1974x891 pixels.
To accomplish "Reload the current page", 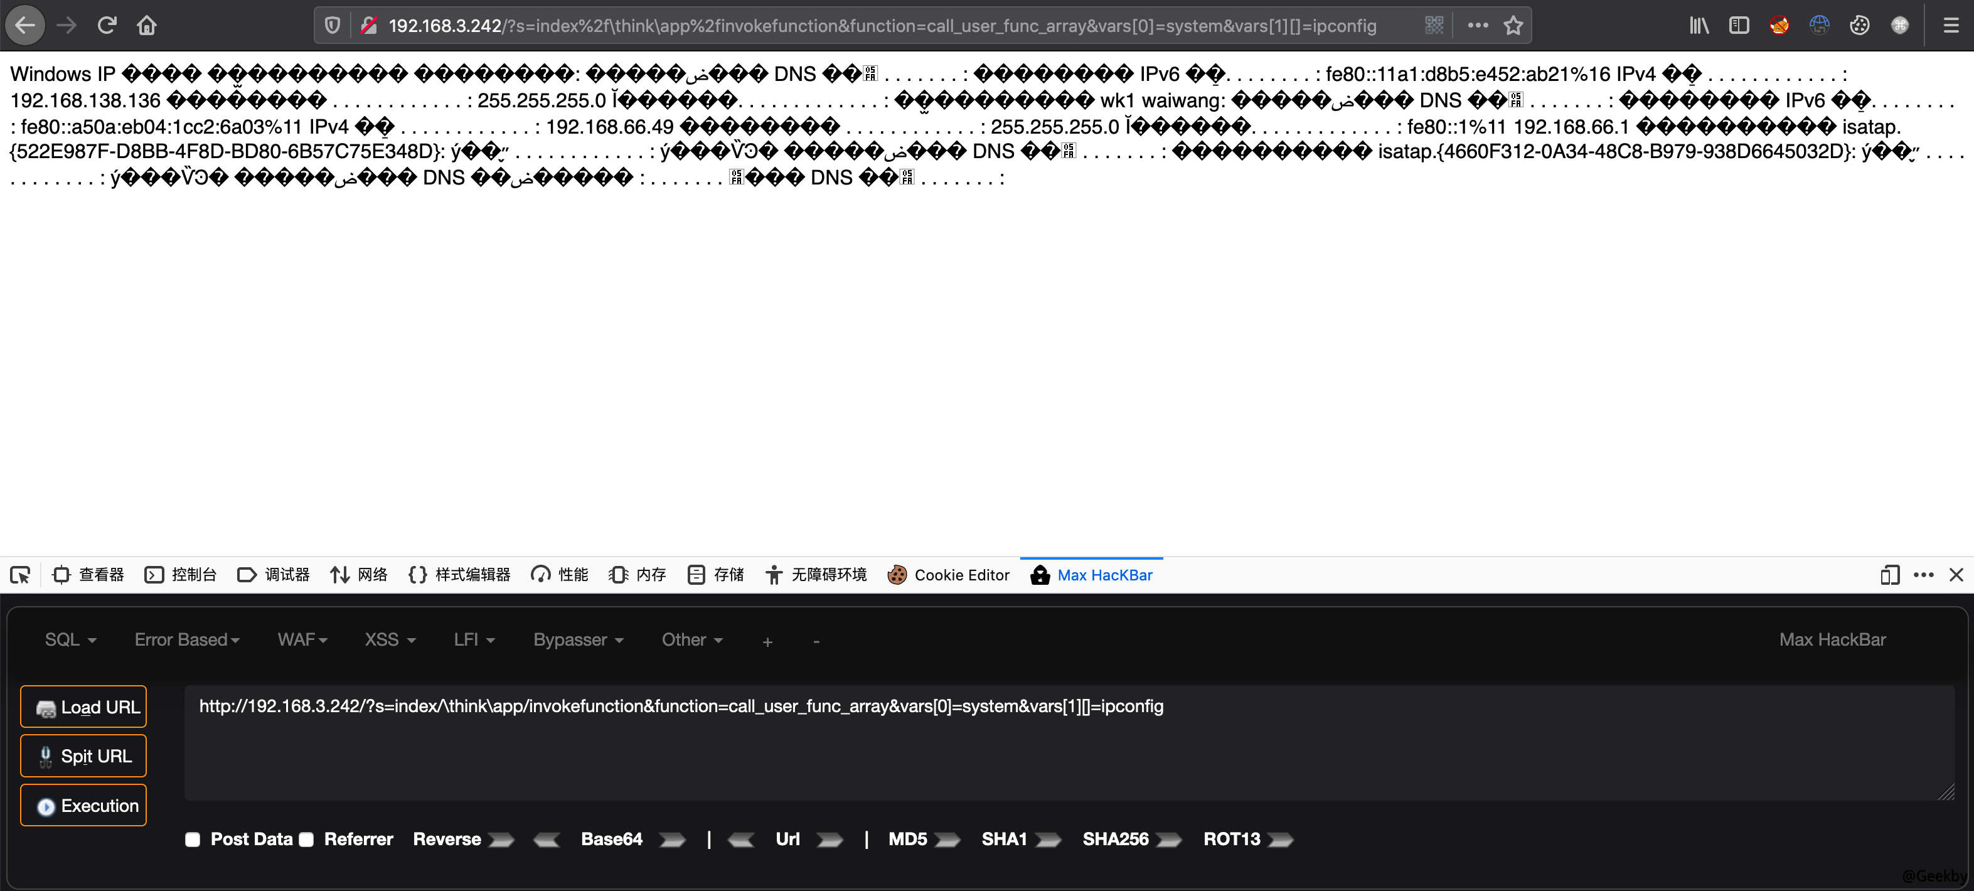I will pyautogui.click(x=107, y=24).
